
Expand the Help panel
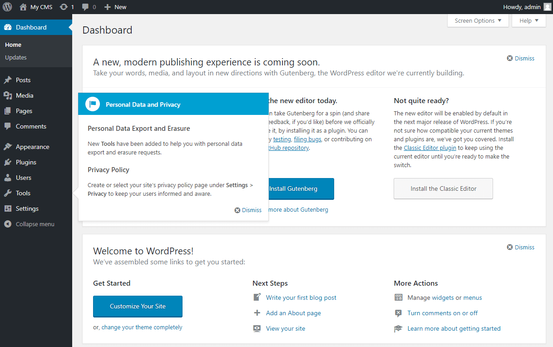529,20
